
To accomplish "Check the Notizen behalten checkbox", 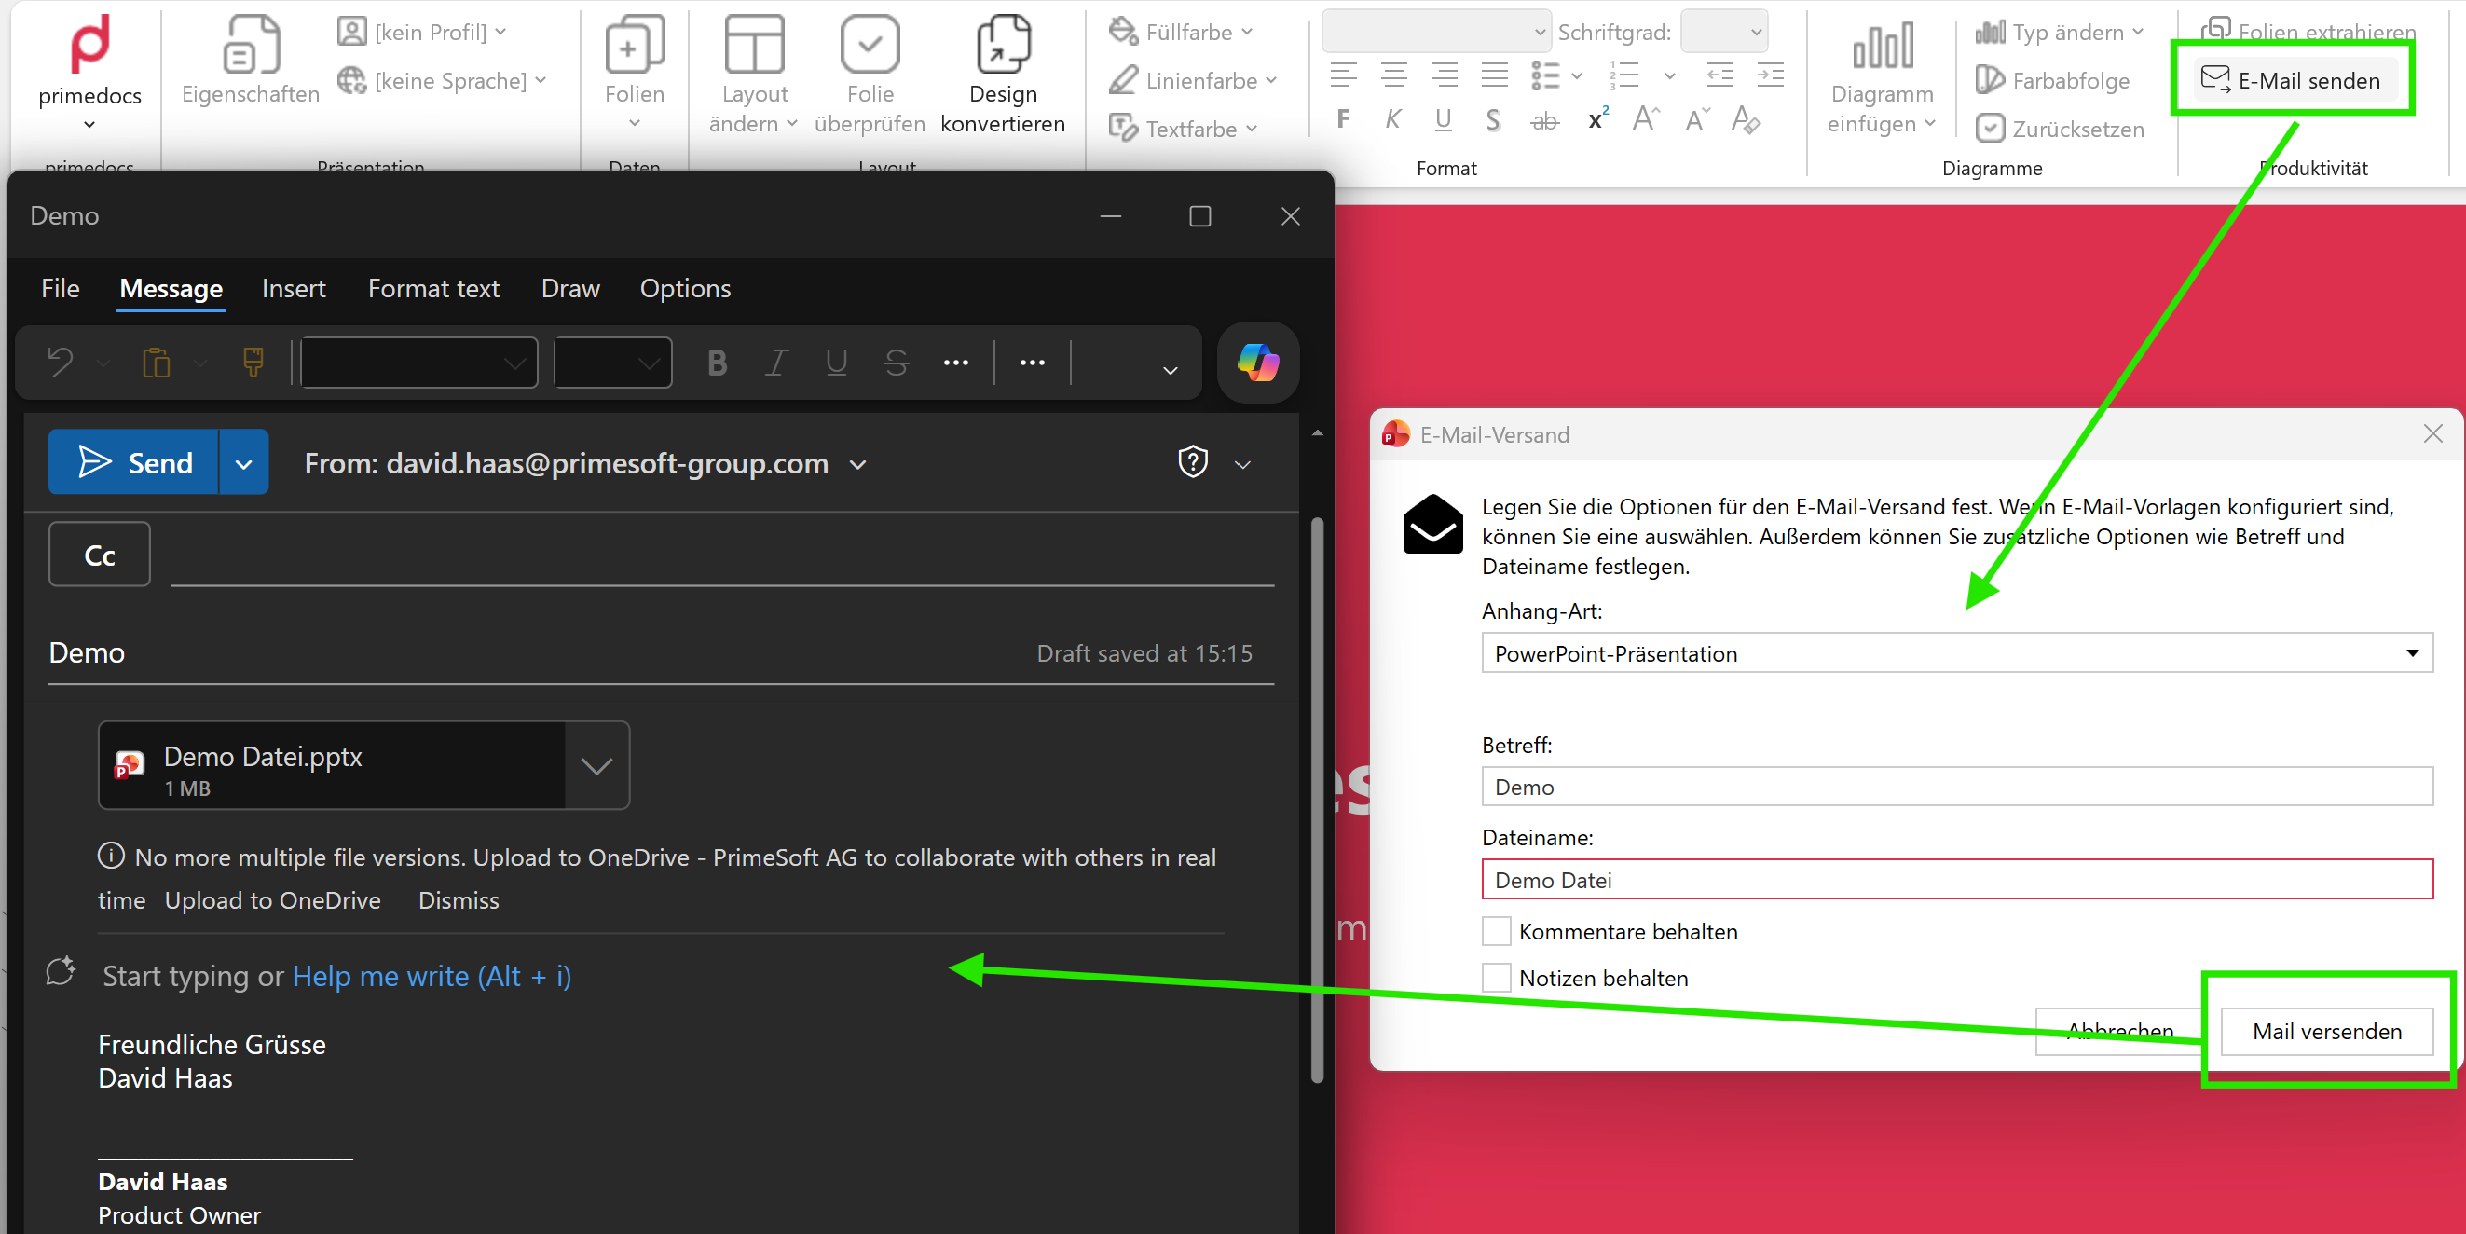I will (1496, 978).
